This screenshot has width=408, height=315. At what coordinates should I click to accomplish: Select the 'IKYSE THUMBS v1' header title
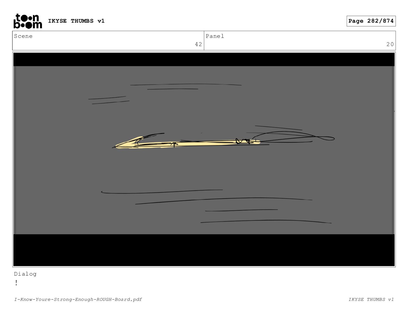[x=76, y=21]
